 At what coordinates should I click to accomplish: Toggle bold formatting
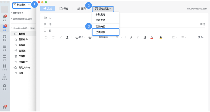(x=131, y=37)
